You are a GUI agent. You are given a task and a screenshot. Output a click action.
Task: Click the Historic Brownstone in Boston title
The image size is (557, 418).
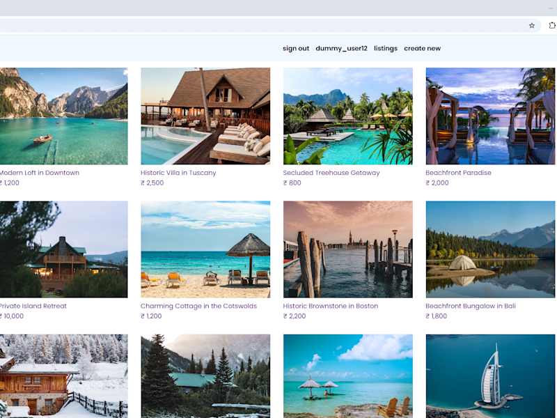tap(330, 306)
